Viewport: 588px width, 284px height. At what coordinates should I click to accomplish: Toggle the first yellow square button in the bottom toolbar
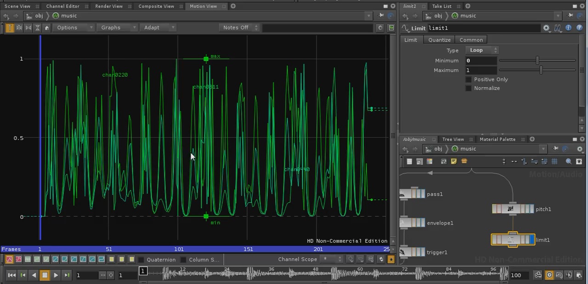click(112, 260)
